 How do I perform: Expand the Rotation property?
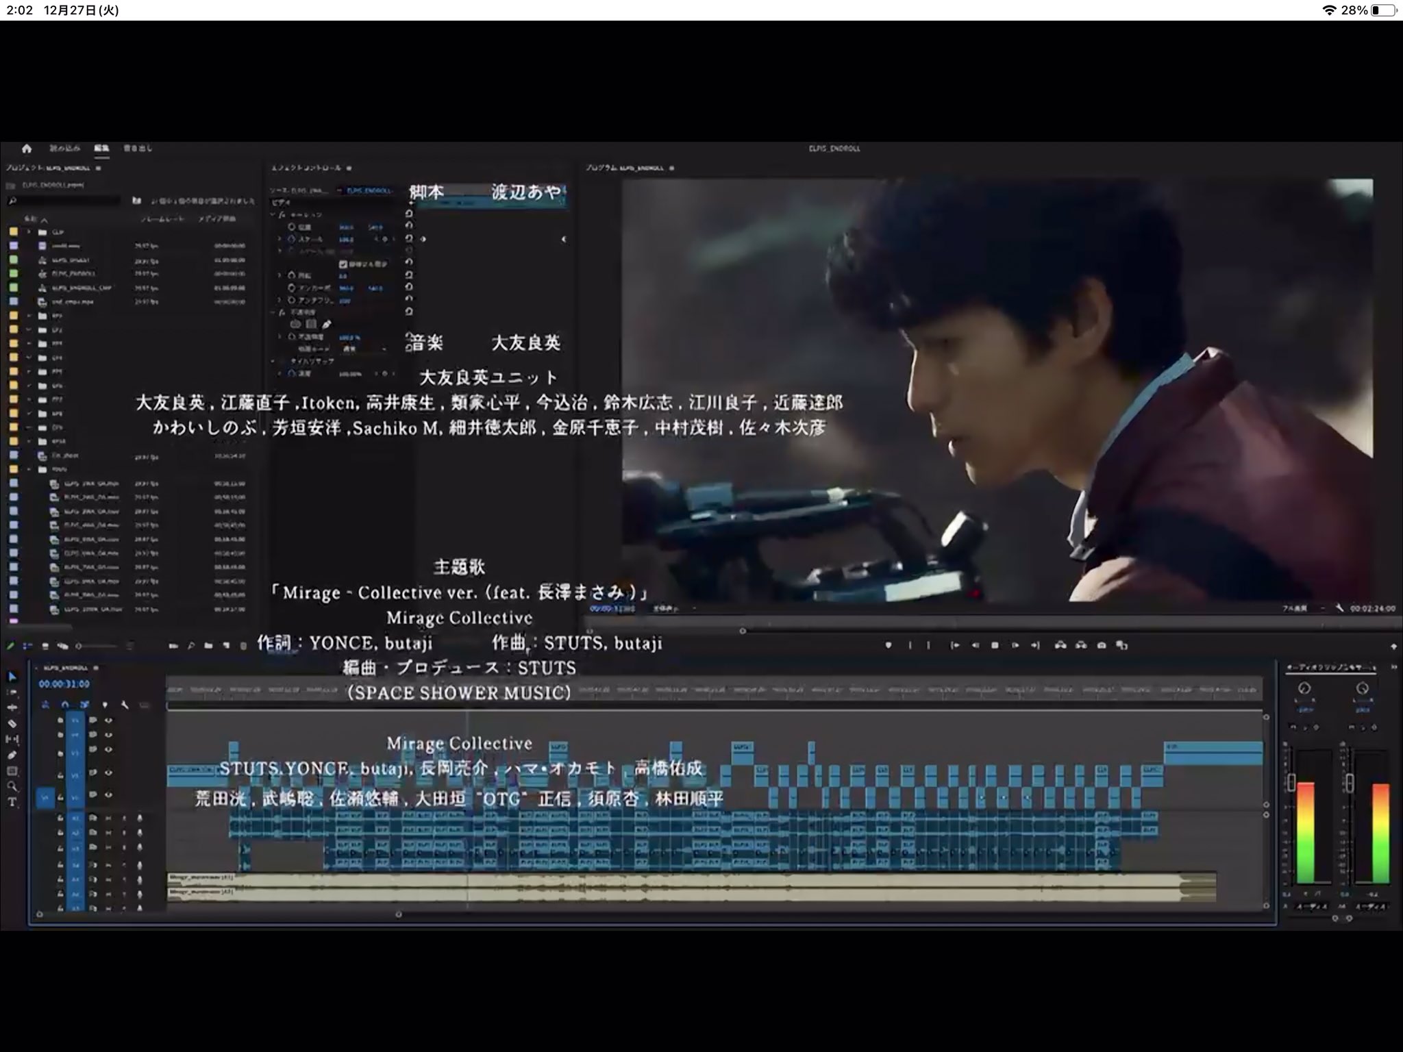tap(280, 275)
